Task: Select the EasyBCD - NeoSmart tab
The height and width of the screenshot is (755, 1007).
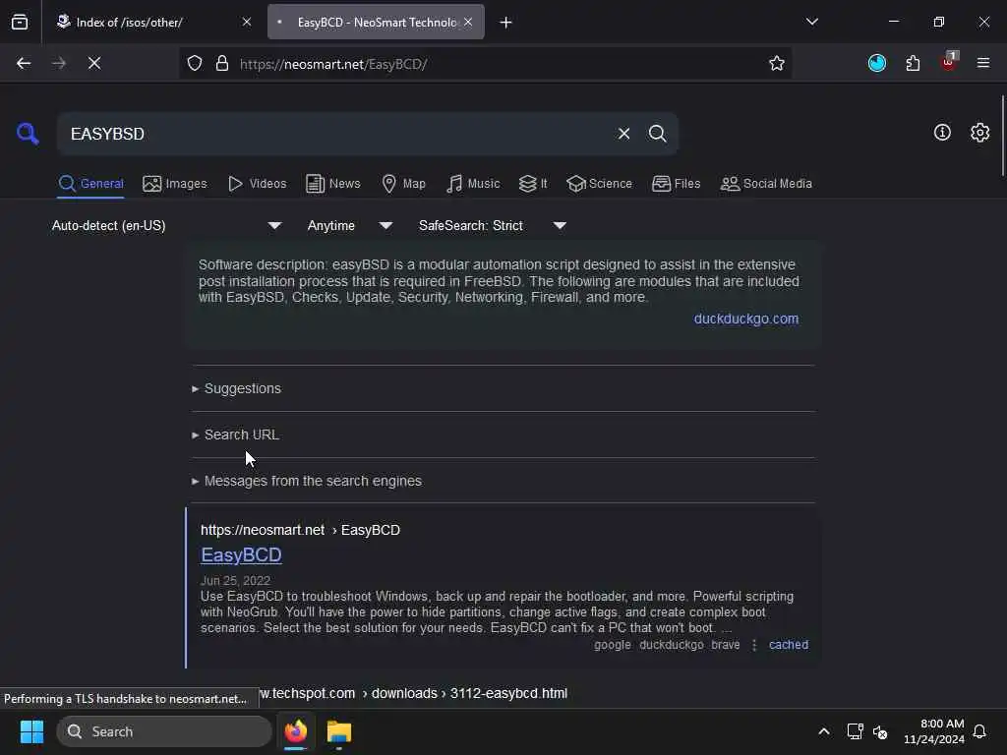Action: click(376, 23)
